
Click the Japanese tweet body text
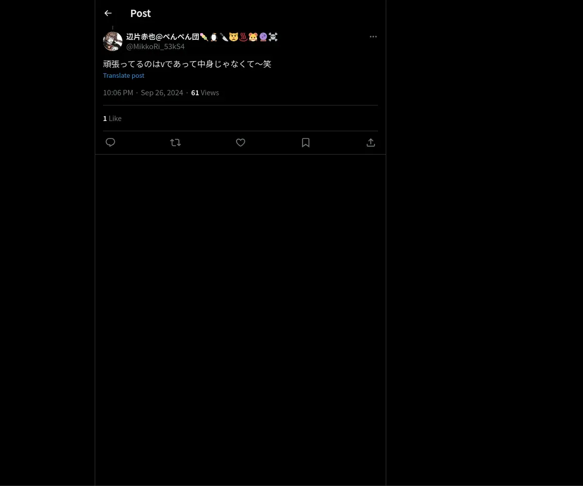point(187,64)
